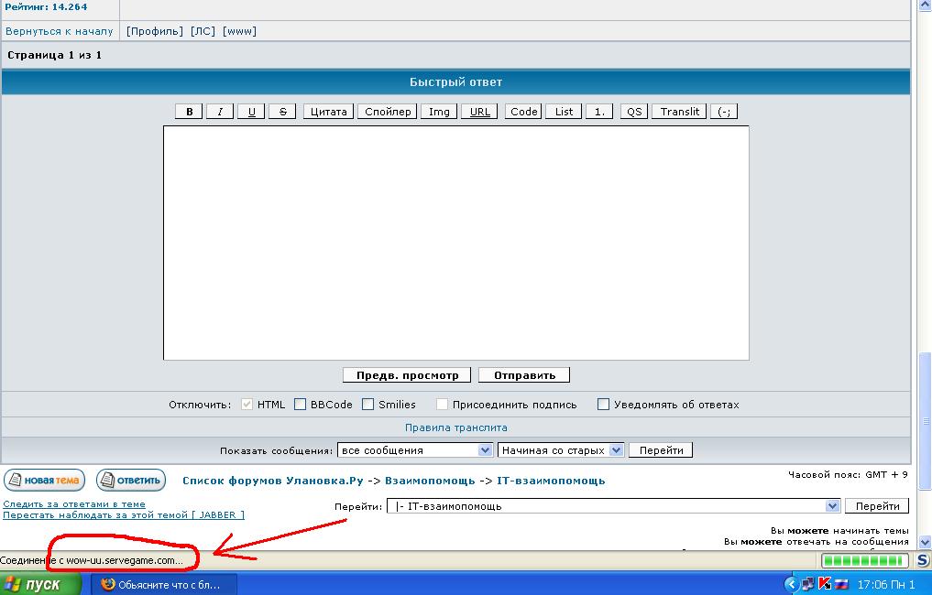This screenshot has width=932, height=595.
Task: Open the IT-взаимопомощь breadcrumb link
Action: click(551, 481)
